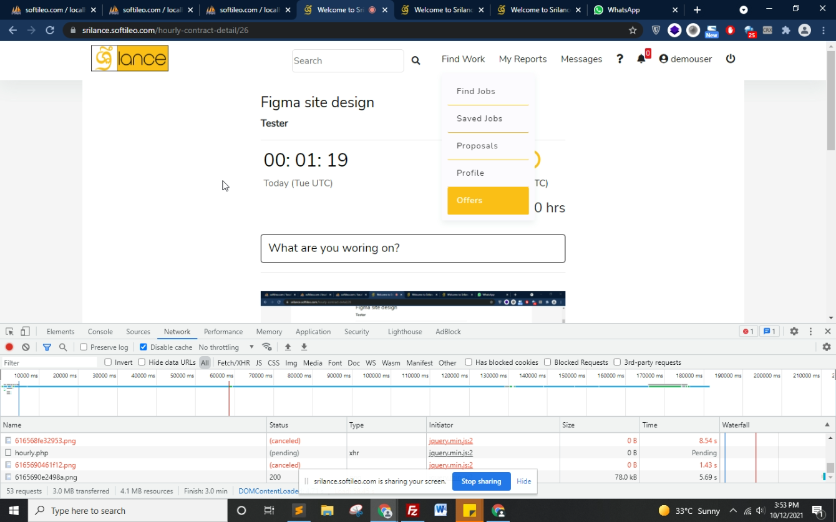
Task: Click the DevTools record network log button
Action: point(9,347)
